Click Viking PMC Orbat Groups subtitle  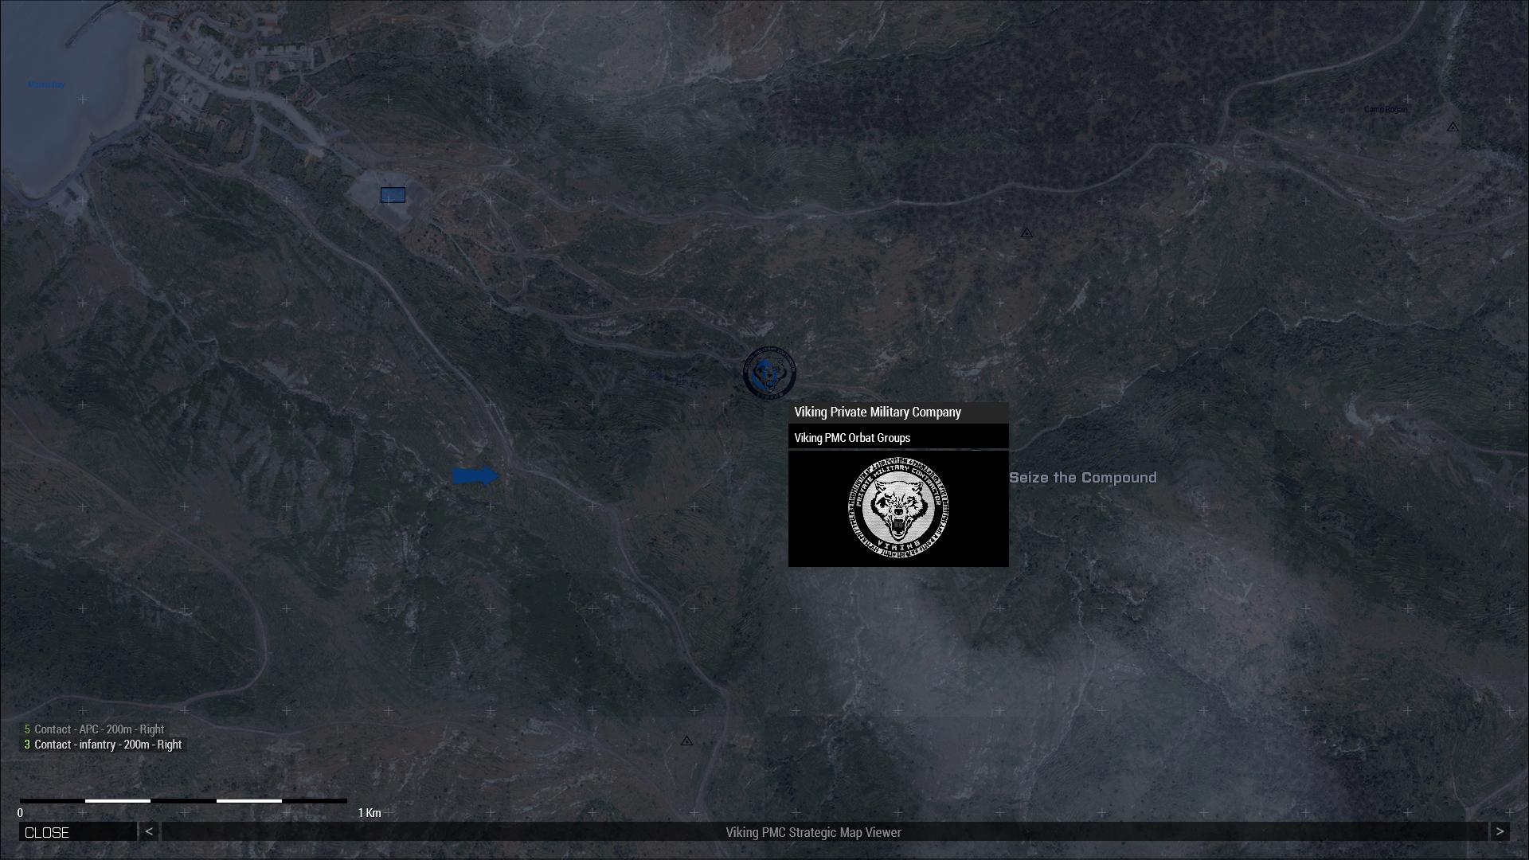[x=852, y=438]
